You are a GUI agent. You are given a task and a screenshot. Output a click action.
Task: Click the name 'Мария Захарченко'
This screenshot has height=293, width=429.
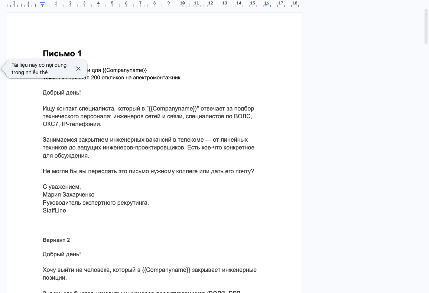[x=68, y=195]
